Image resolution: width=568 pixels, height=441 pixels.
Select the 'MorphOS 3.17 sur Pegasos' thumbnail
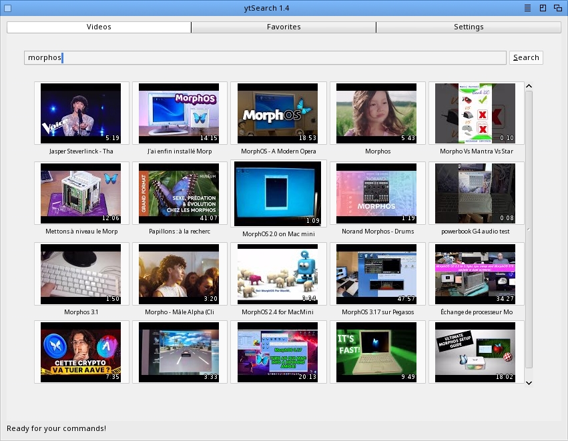pos(376,274)
